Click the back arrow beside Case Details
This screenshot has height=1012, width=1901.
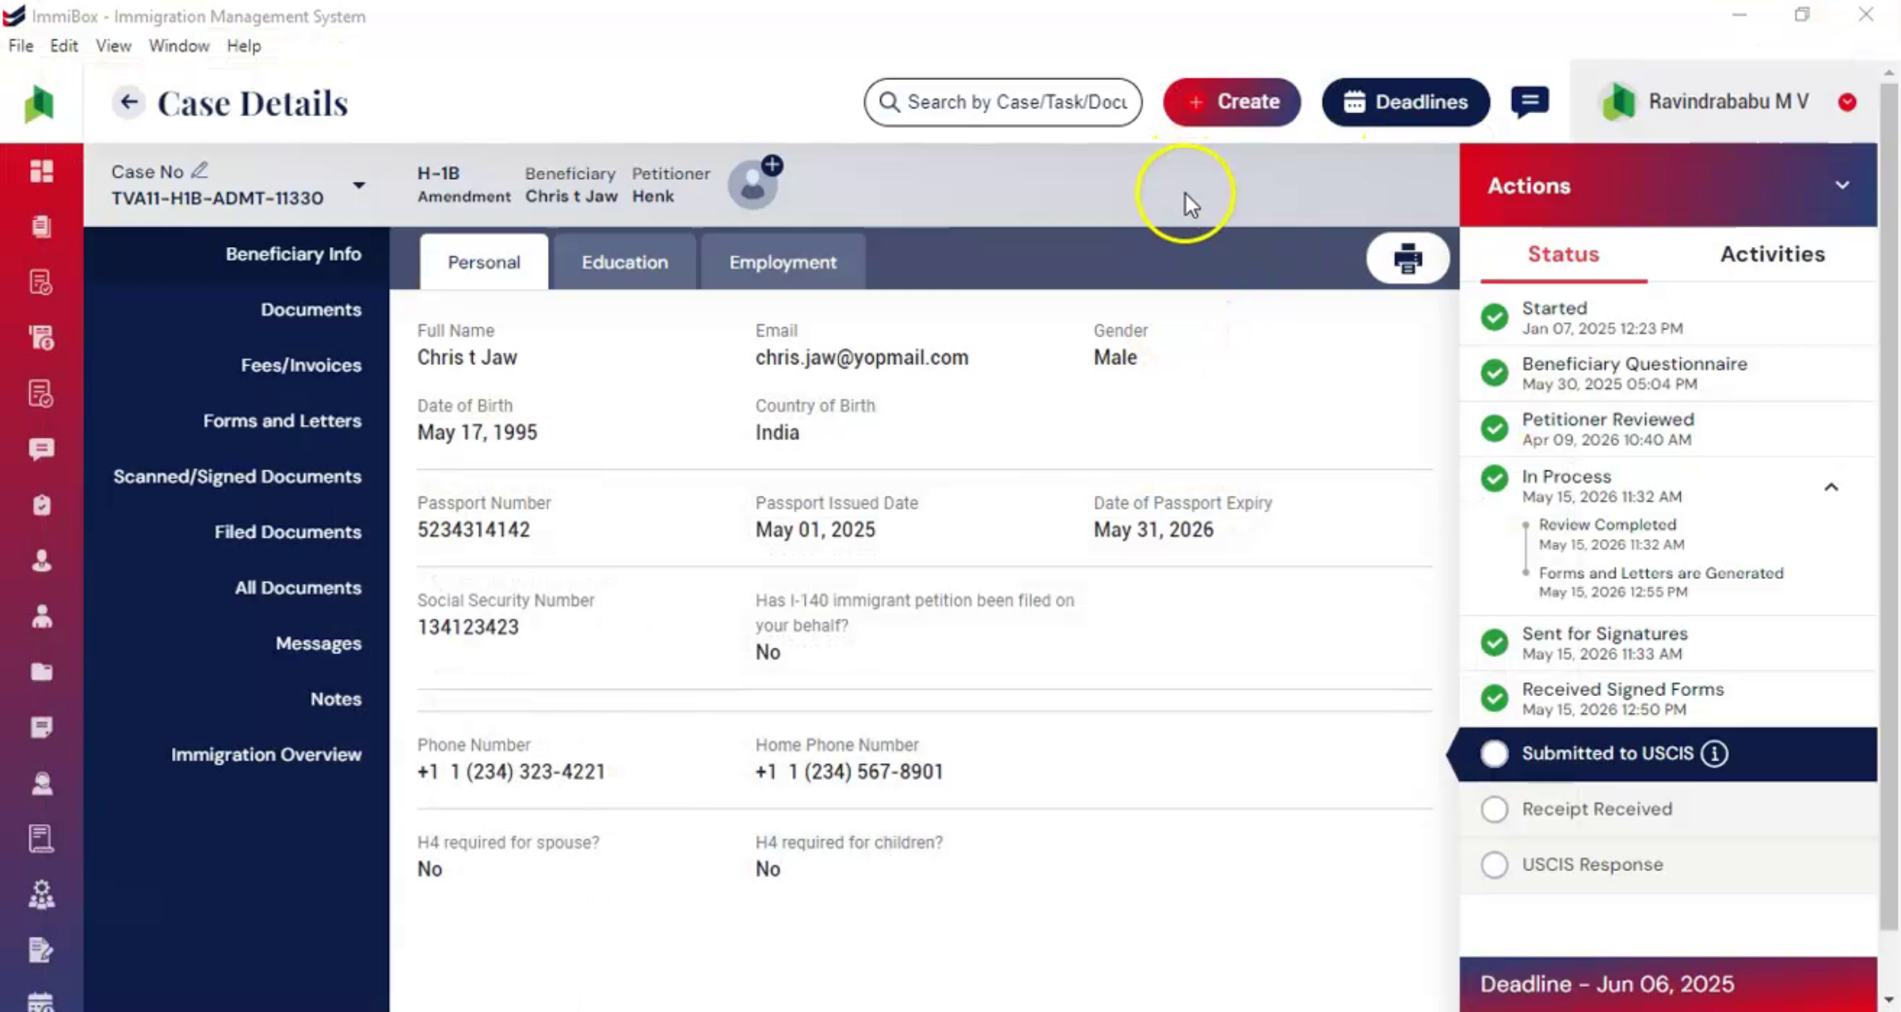[x=128, y=102]
